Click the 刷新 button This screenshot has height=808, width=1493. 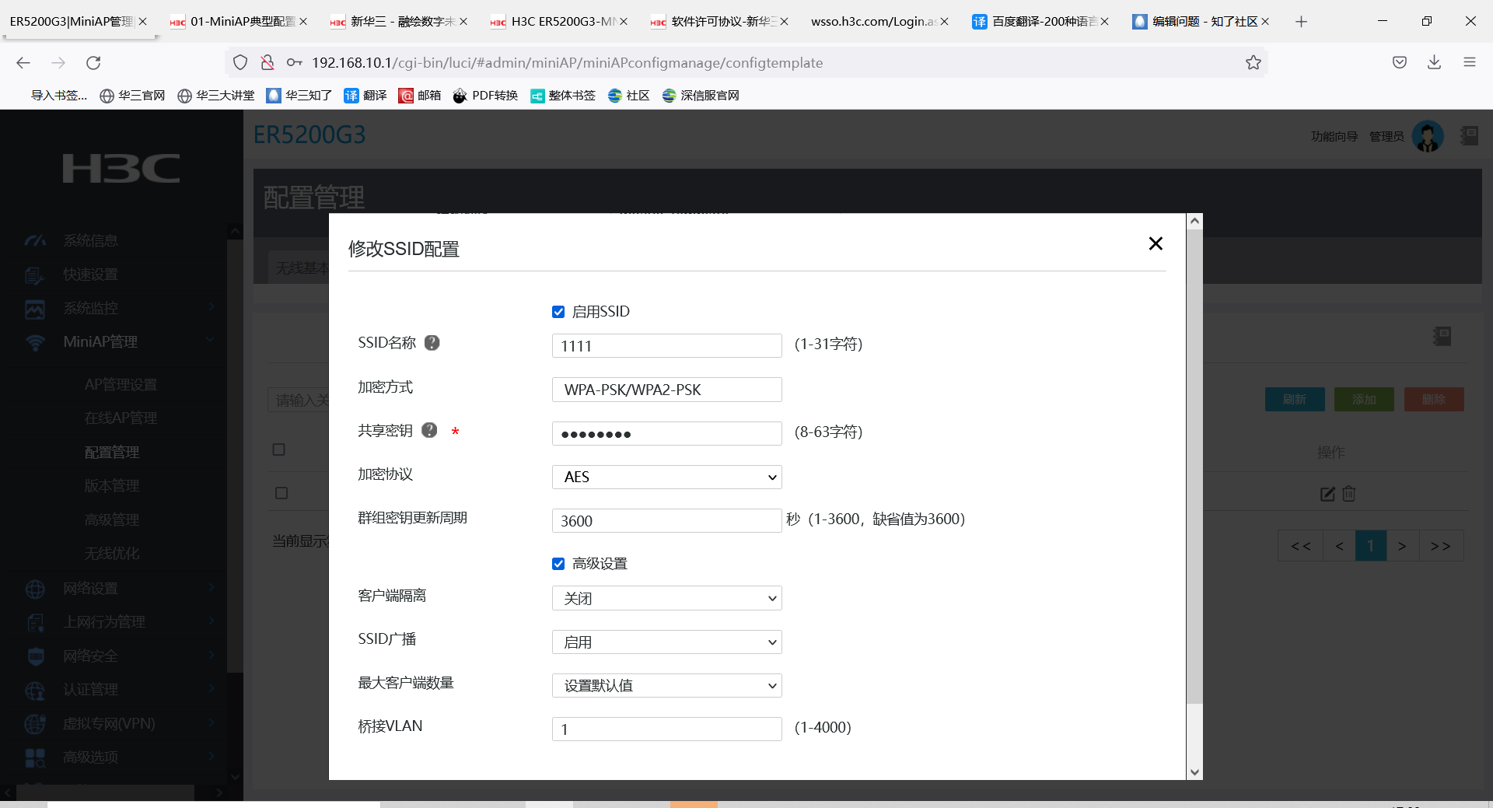(x=1295, y=400)
